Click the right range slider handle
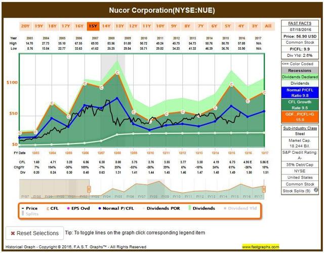This screenshot has width=324, height=253. coord(264,189)
